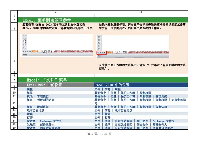Click the "Excel: "文件"菜单" section heading
The image size is (199, 141).
[x=47, y=79]
